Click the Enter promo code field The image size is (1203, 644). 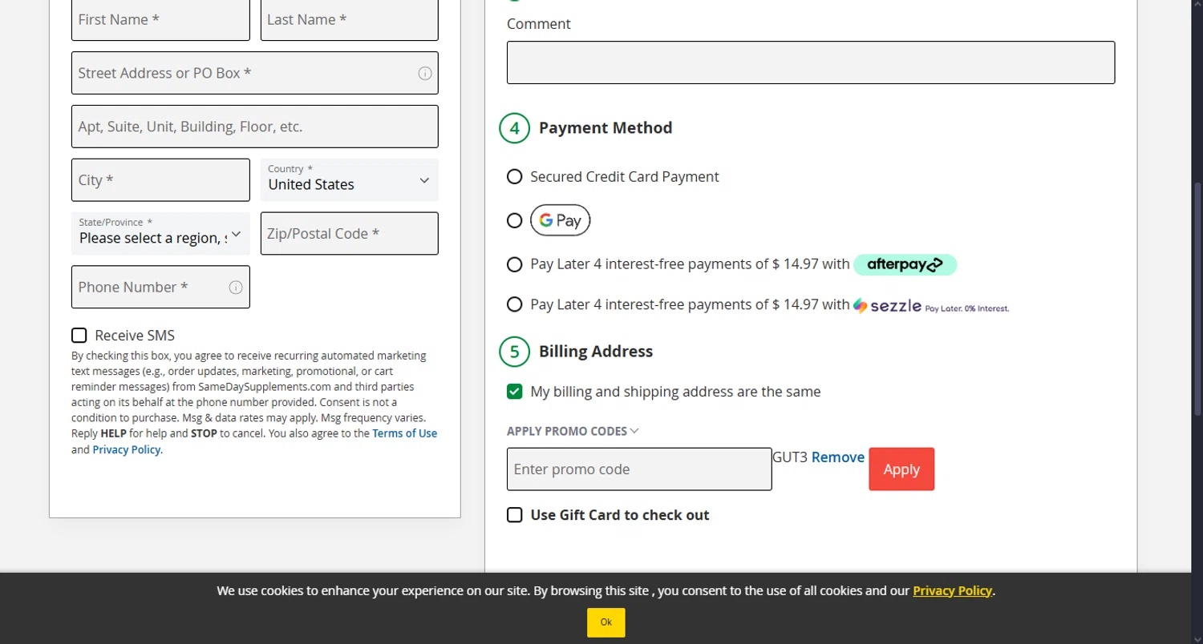tap(638, 469)
